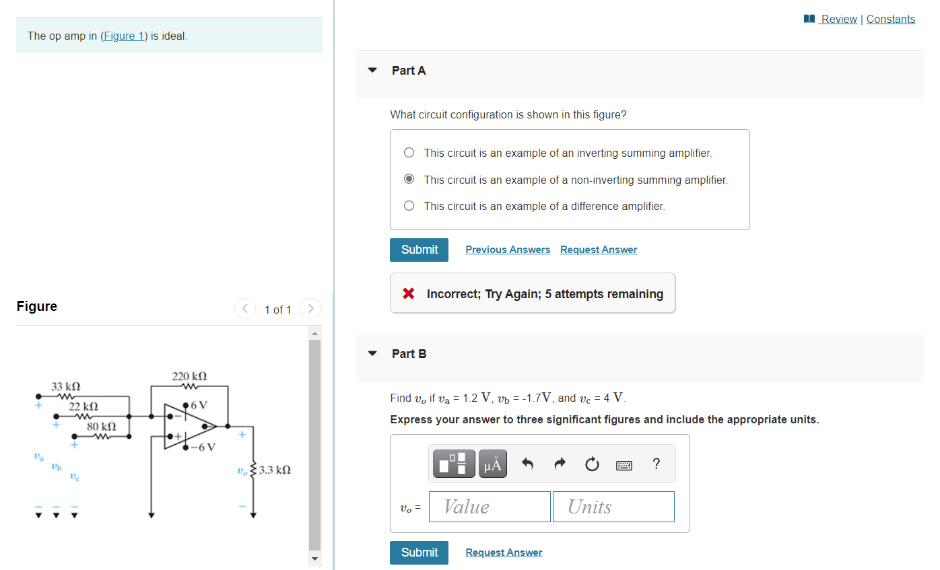Screen dimensions: 940x570
Task: Click the reset answer icon
Action: coord(592,464)
